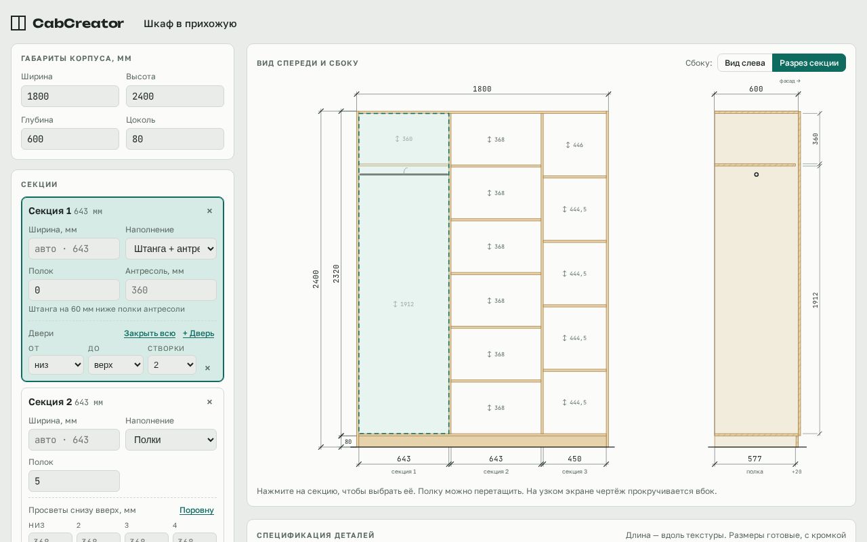Click the 'секция 2' caption under the drawing
Viewport: 867px width, 542px height.
[496, 472]
